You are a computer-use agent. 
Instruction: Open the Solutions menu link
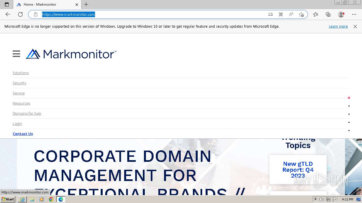tap(21, 73)
